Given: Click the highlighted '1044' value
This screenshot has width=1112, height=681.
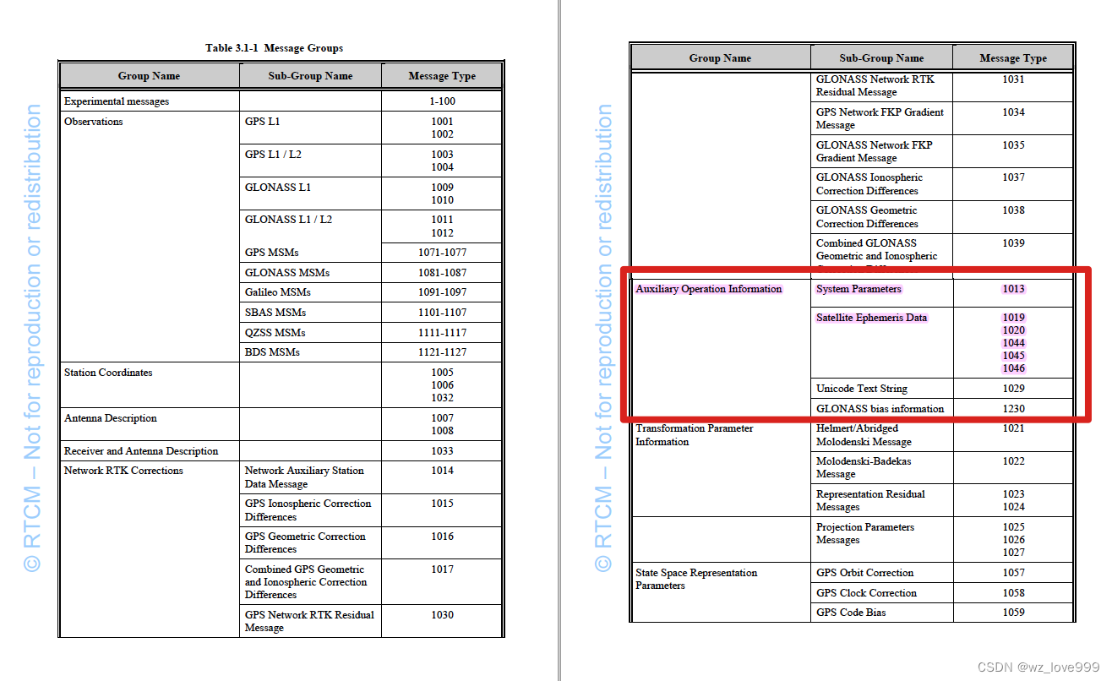Looking at the screenshot, I should pos(1013,343).
